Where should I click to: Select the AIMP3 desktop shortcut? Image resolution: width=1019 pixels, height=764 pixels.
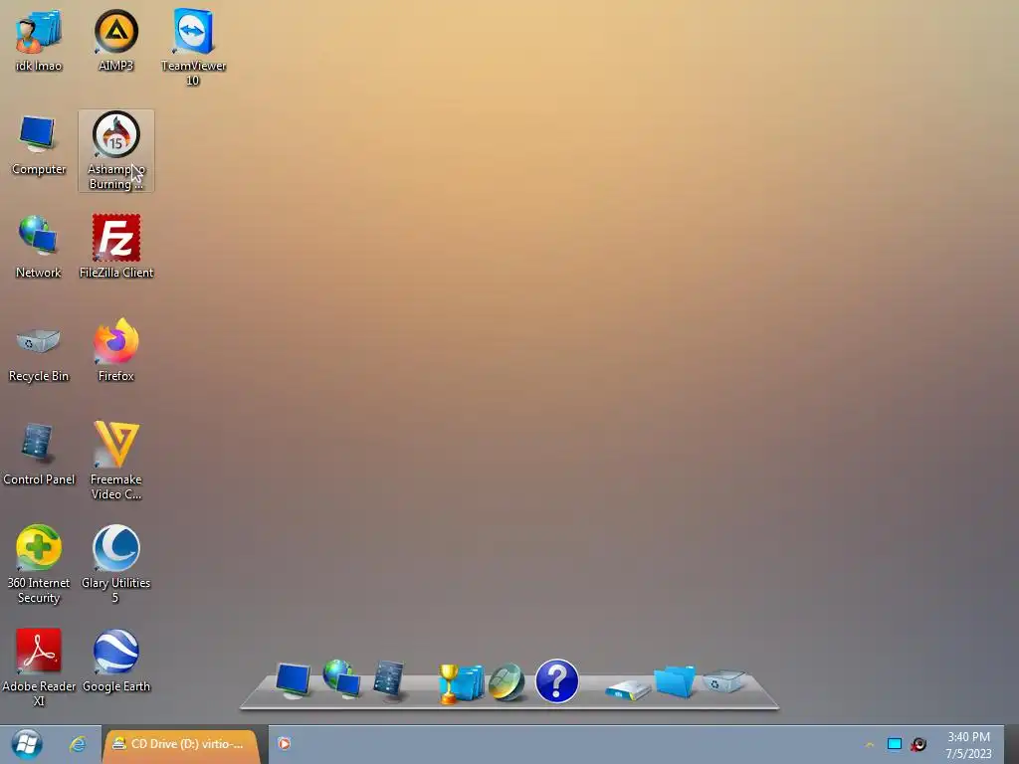click(115, 40)
